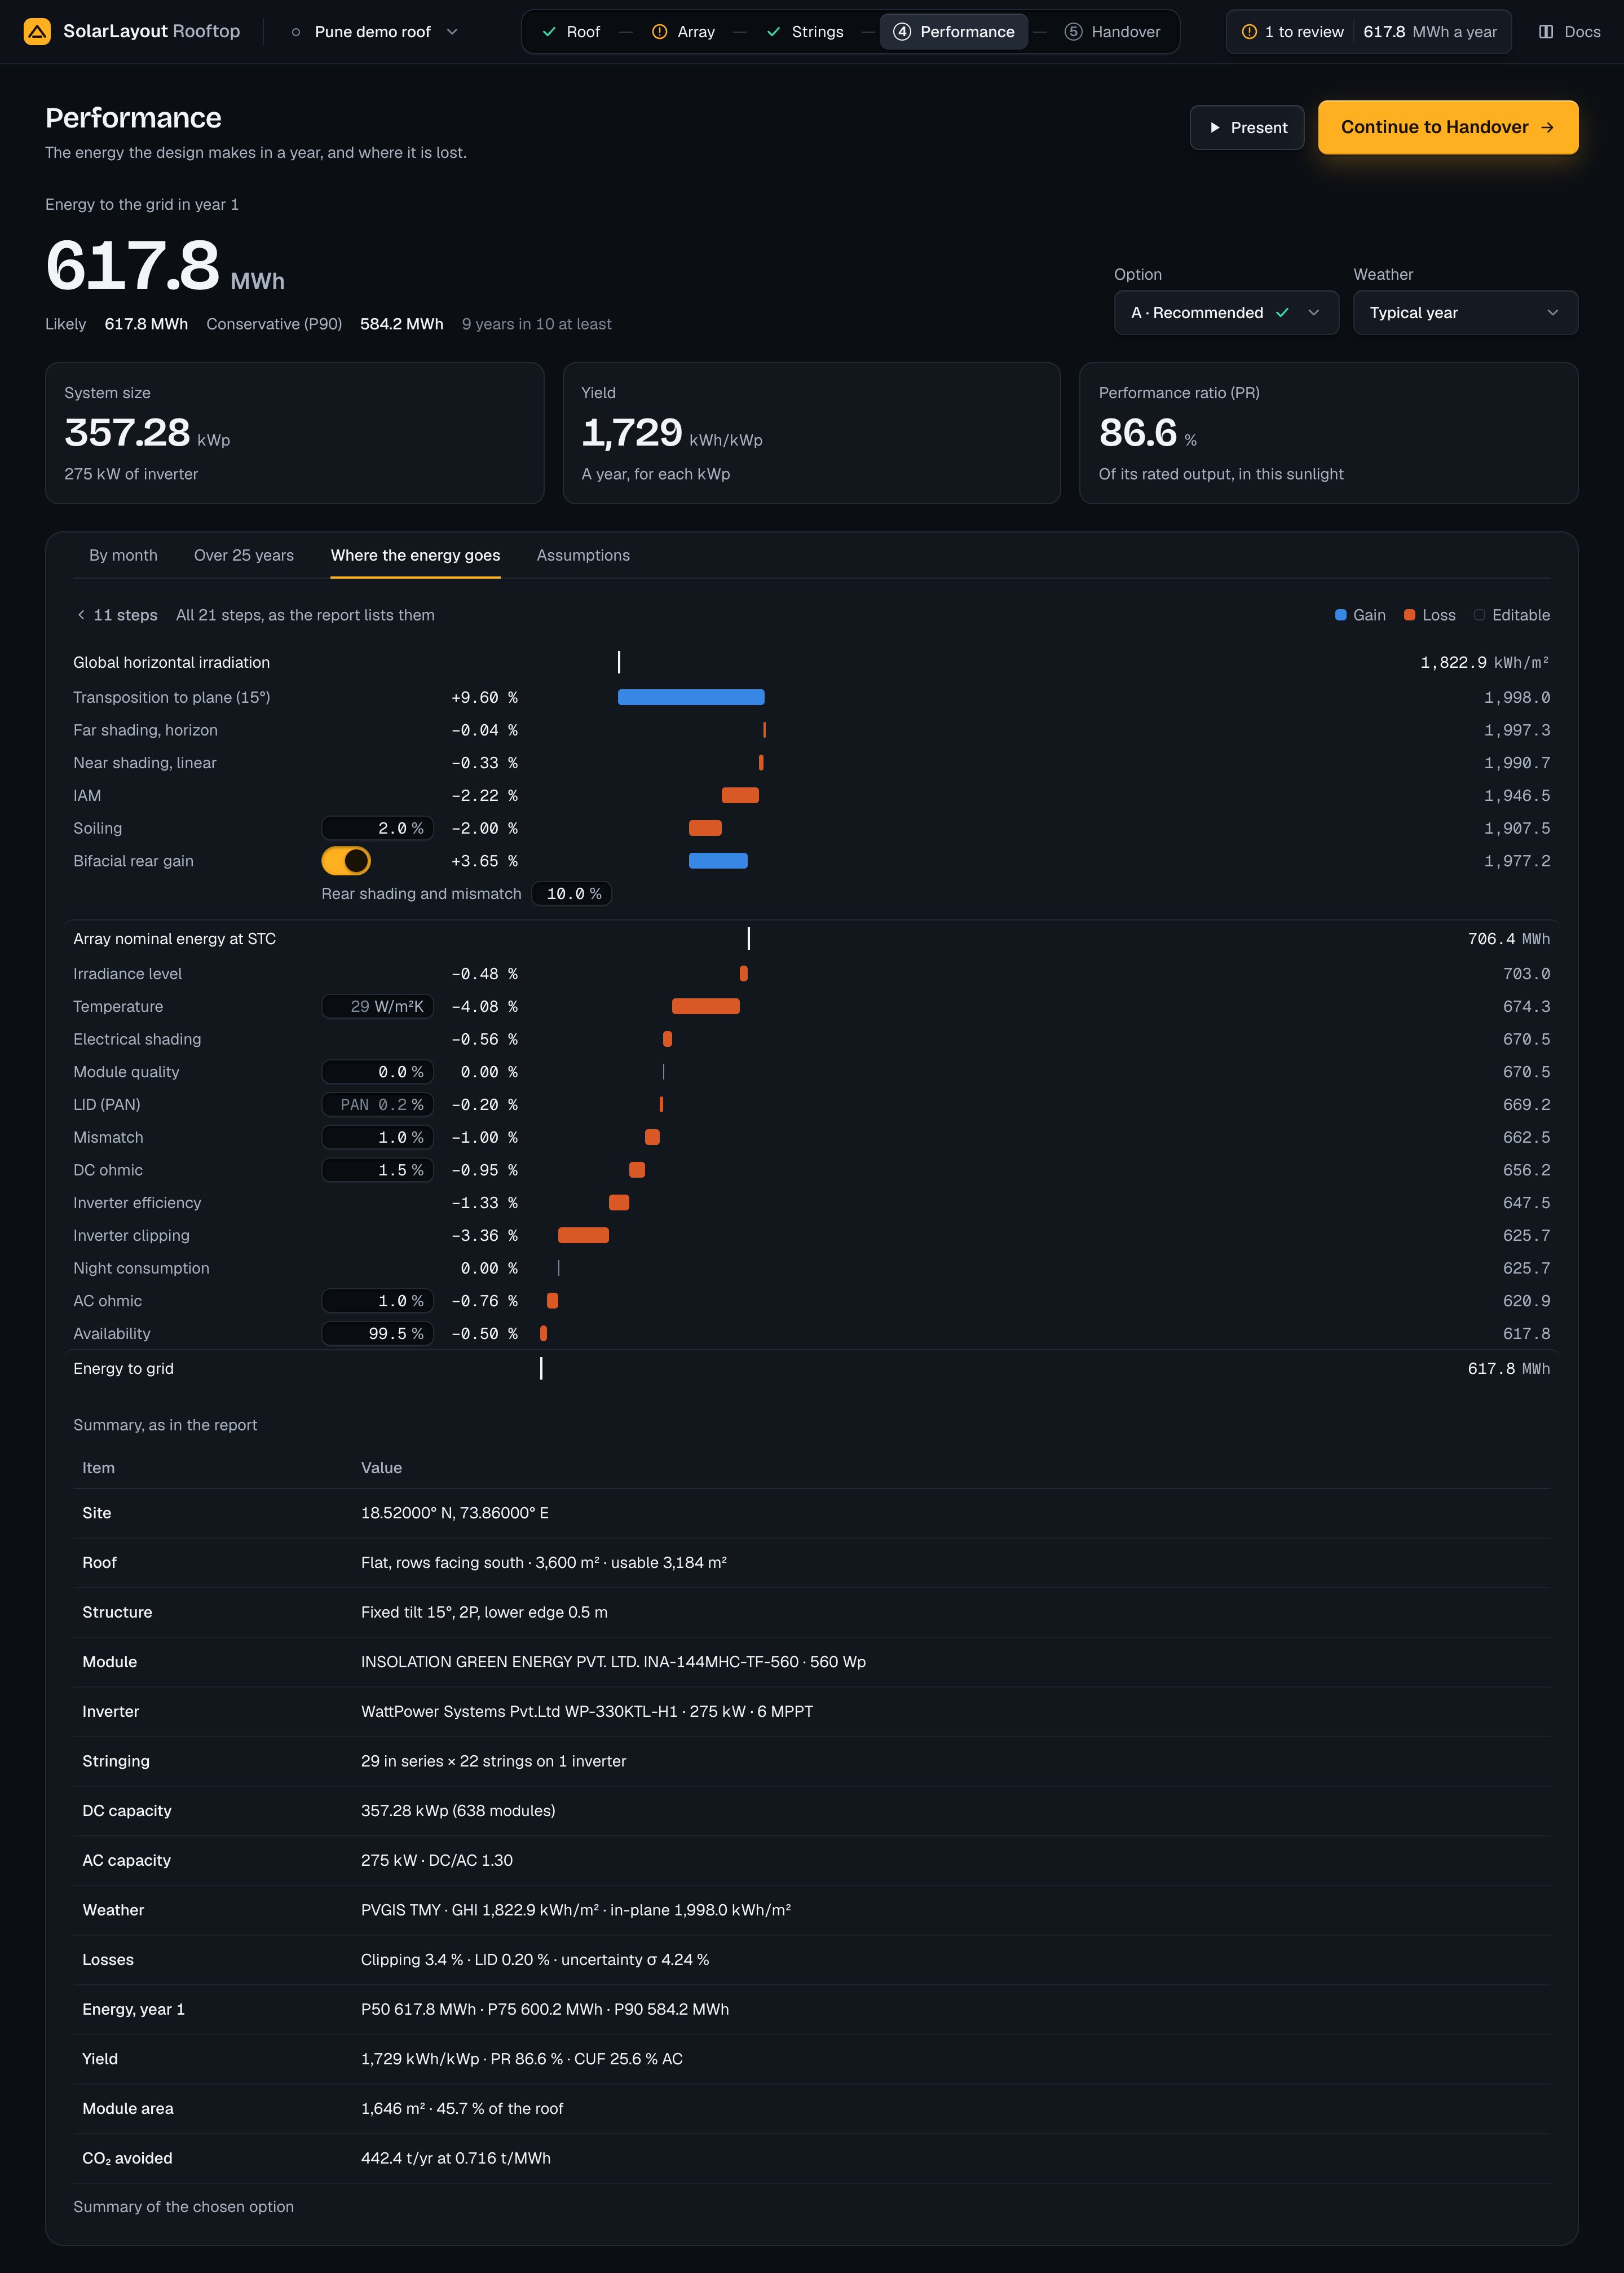
Task: Click the Roof step checkmark icon
Action: pyautogui.click(x=549, y=32)
